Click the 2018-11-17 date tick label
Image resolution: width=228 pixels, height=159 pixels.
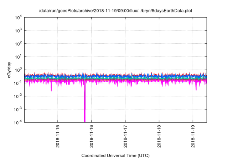(x=125, y=136)
